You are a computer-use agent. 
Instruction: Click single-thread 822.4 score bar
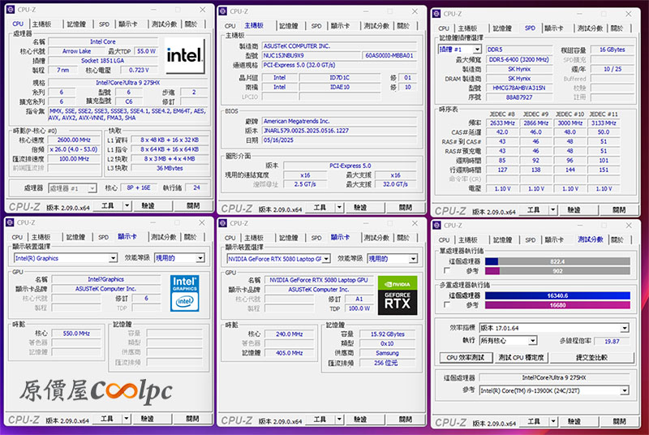point(557,261)
